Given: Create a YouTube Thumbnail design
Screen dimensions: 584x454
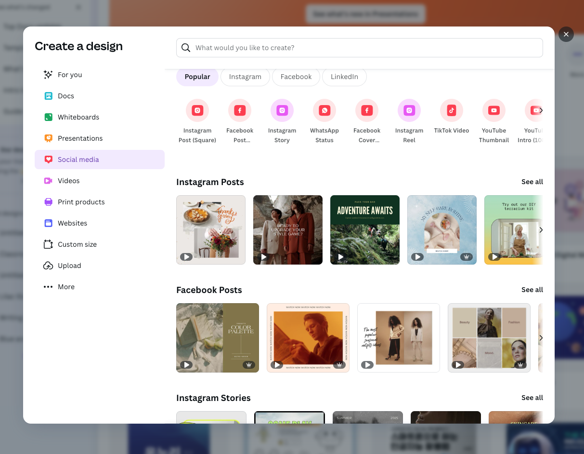Looking at the screenshot, I should (494, 121).
